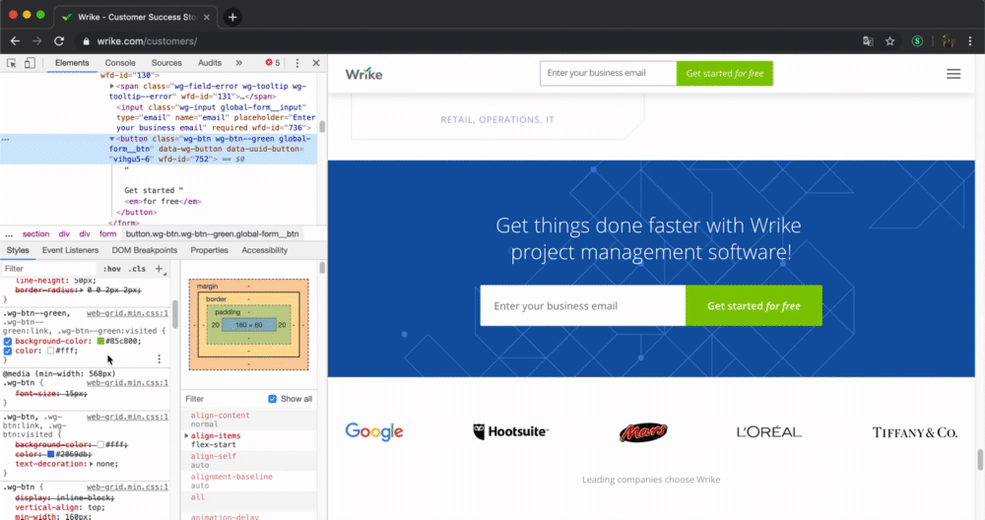
Task: Click the profile avatar icon
Action: pyautogui.click(x=948, y=41)
